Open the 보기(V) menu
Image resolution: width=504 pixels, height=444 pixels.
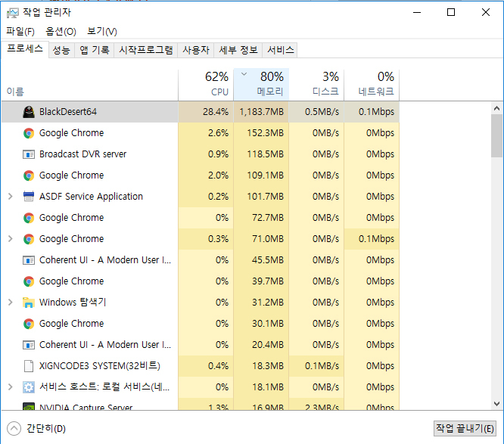102,32
